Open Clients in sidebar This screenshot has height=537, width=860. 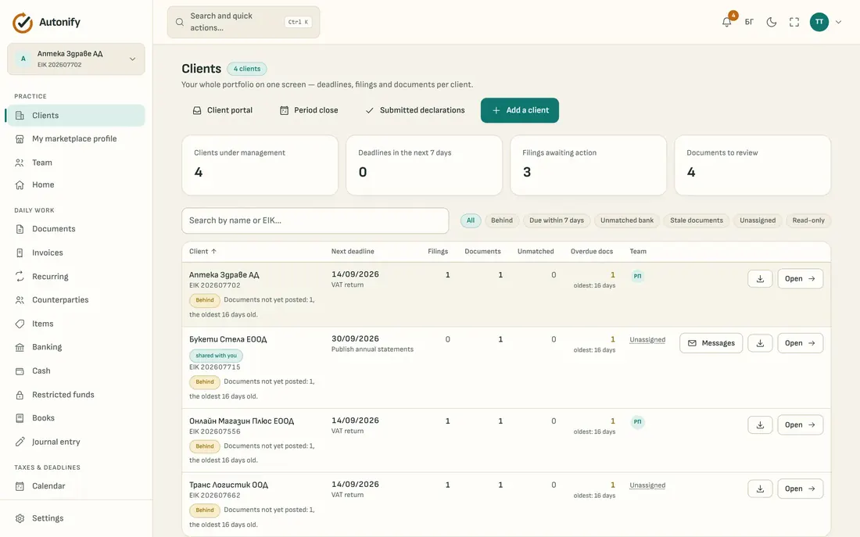[77, 115]
